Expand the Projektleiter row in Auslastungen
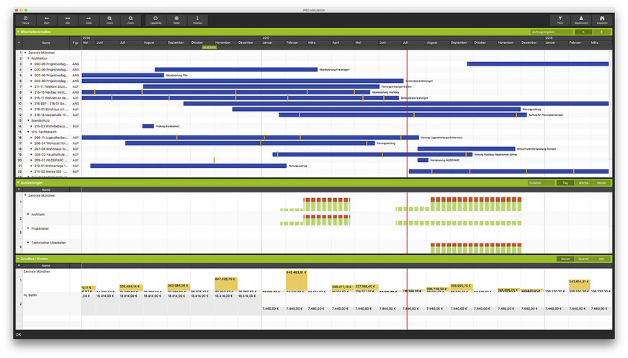Viewport: 628px width, 358px height. (28, 229)
